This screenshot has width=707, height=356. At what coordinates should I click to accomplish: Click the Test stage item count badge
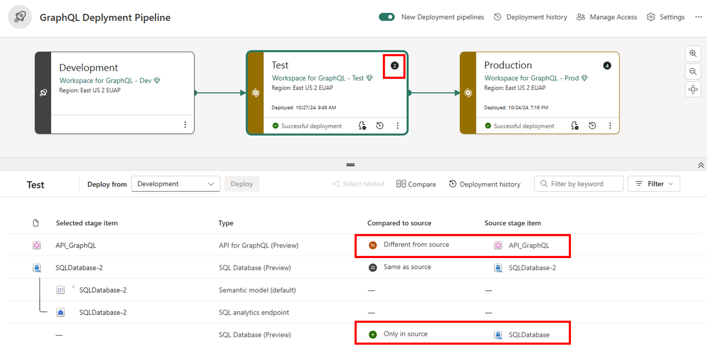[395, 66]
